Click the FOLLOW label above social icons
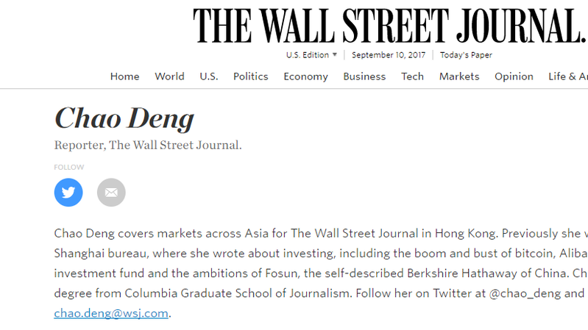The image size is (588, 330). pos(69,167)
